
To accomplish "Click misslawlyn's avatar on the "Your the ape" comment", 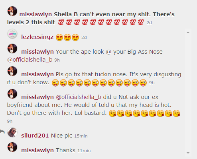I will point(12,48).
